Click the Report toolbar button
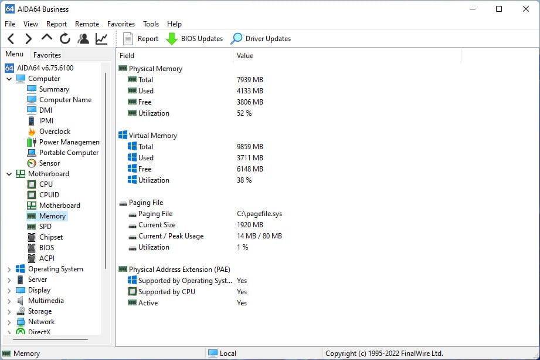Image resolution: width=540 pixels, height=360 pixels. pos(141,39)
